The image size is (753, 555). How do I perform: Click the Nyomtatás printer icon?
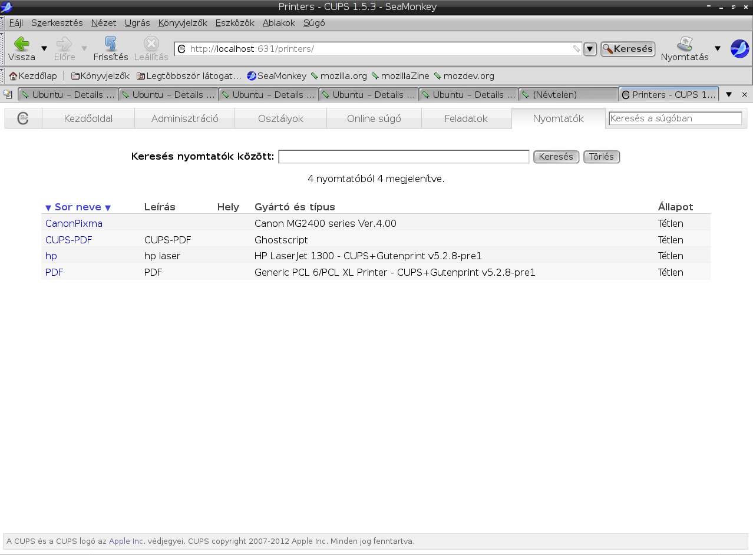685,44
